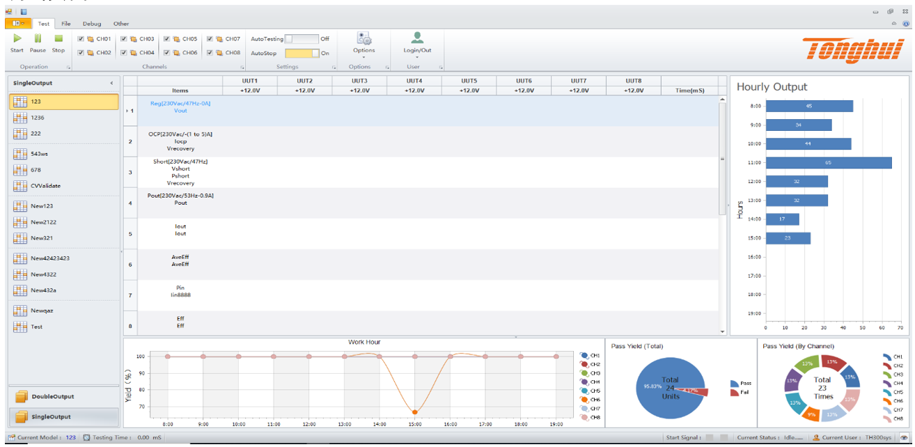Screen dimensions: 915x447
Task: Collapse the SingleOutput sidebar panel arrow
Action: tap(111, 84)
